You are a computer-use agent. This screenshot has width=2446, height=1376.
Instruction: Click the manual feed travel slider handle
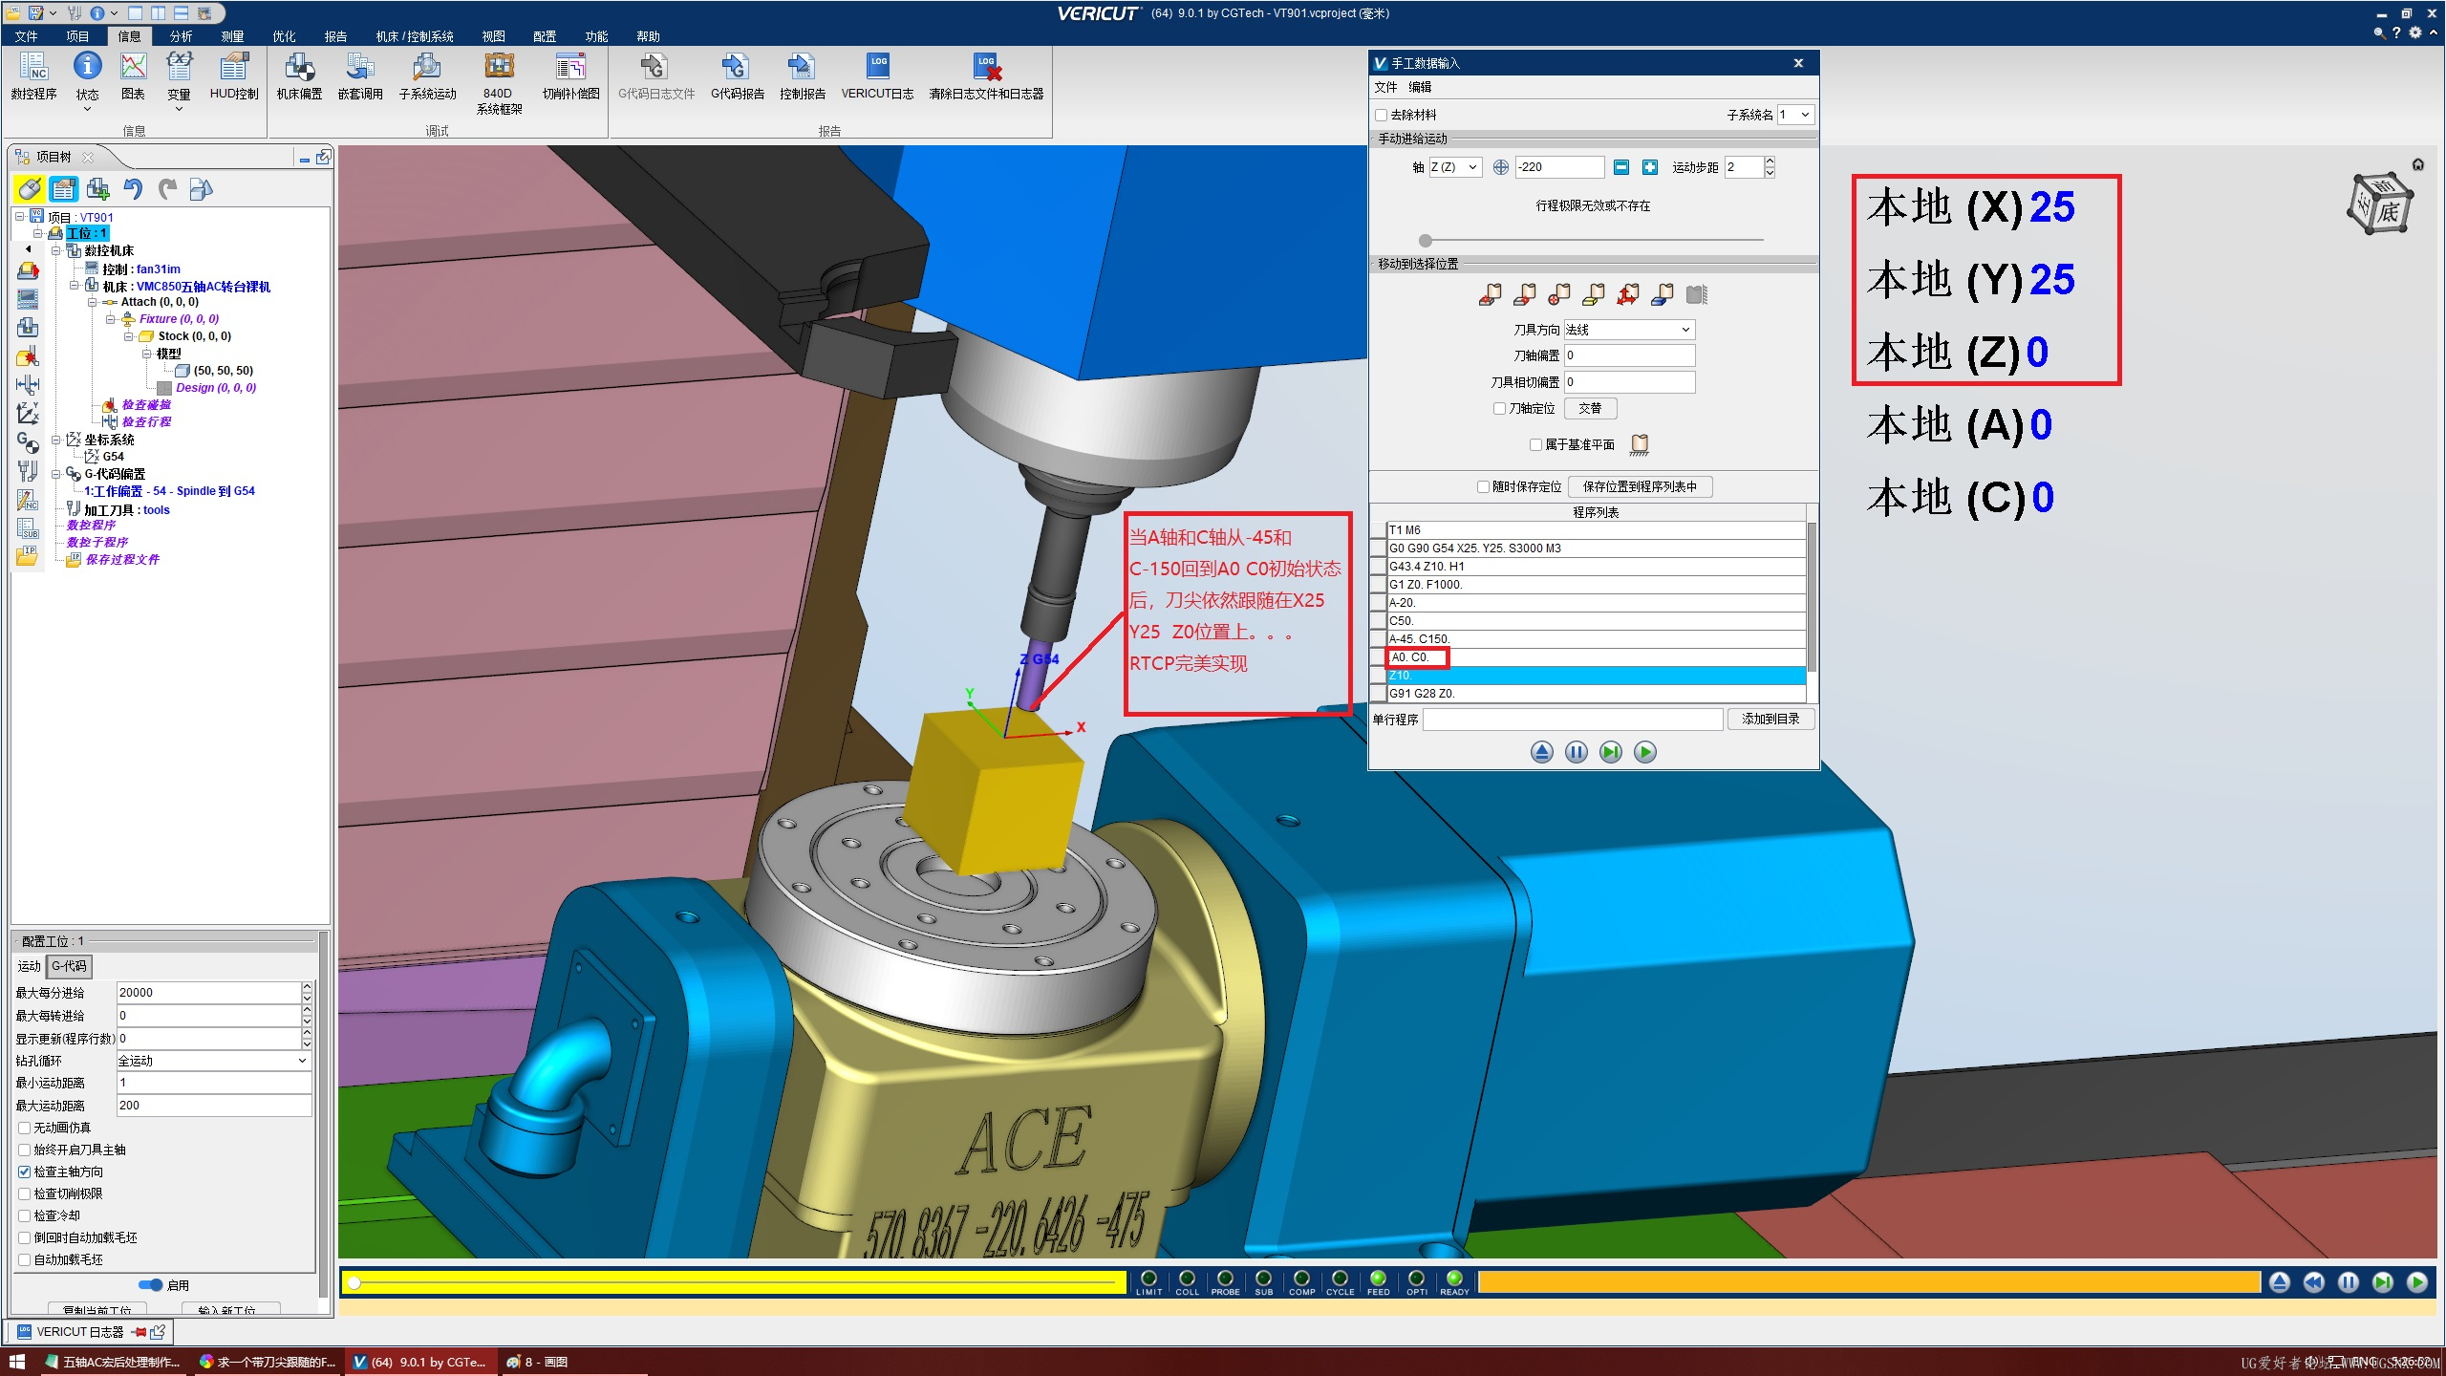[x=1426, y=241]
